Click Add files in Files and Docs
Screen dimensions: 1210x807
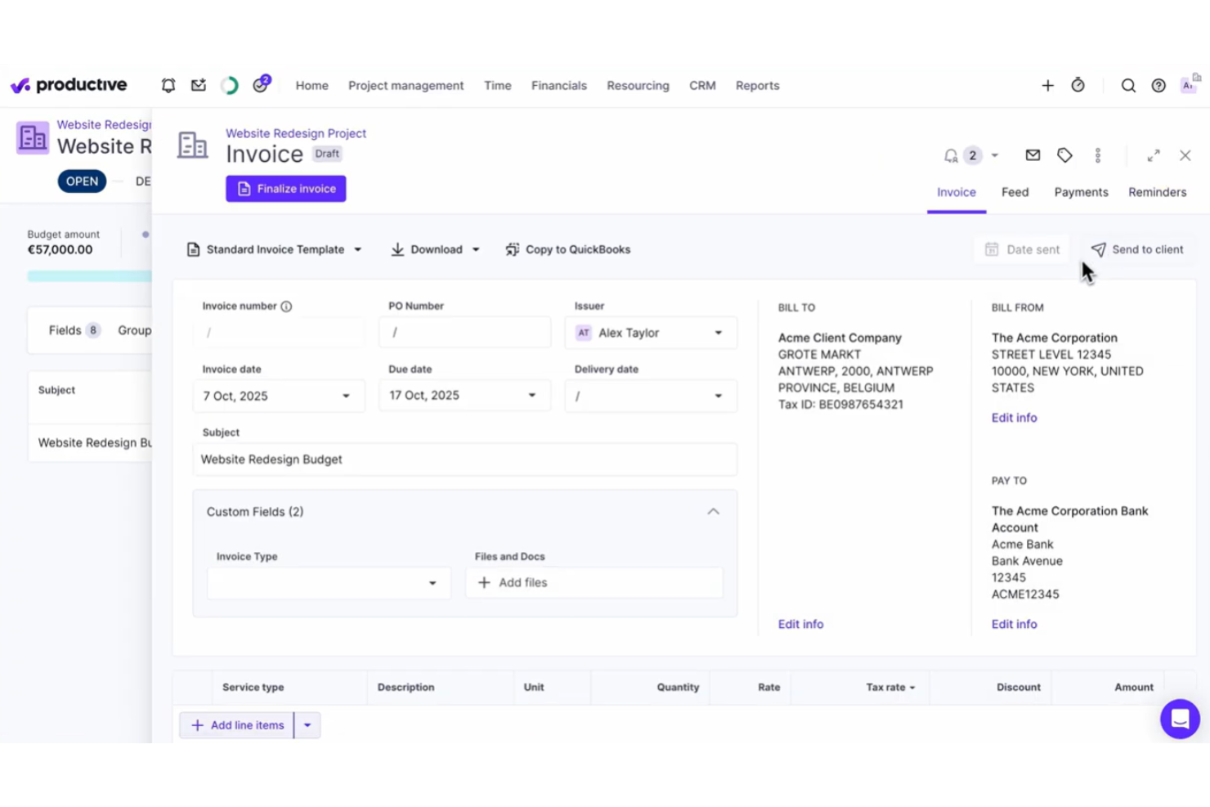[x=594, y=583]
